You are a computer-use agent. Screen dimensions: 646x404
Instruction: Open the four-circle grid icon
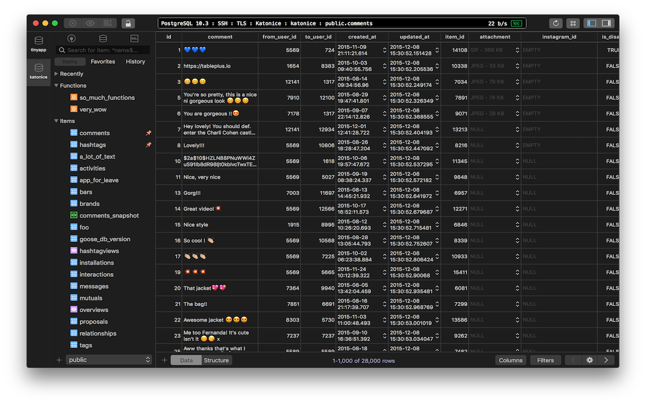coord(573,23)
